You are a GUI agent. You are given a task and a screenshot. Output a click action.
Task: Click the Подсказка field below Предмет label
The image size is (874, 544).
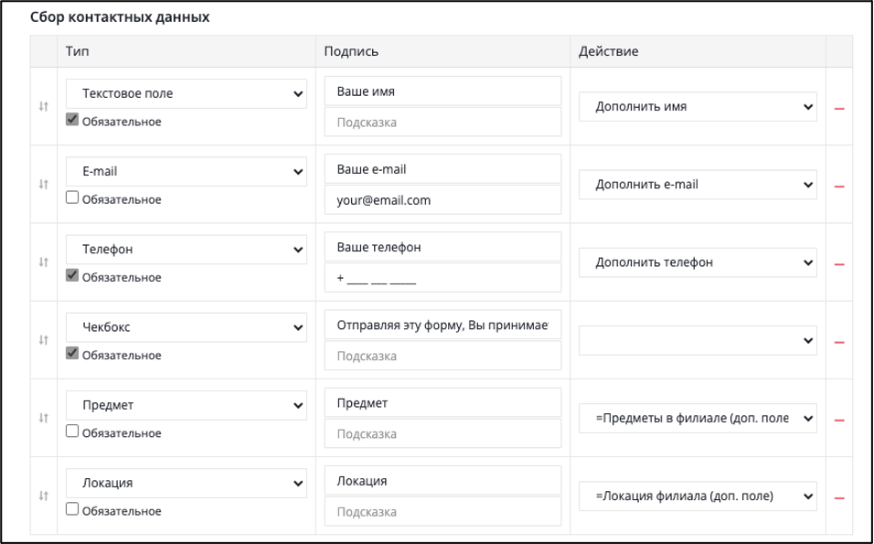[442, 433]
